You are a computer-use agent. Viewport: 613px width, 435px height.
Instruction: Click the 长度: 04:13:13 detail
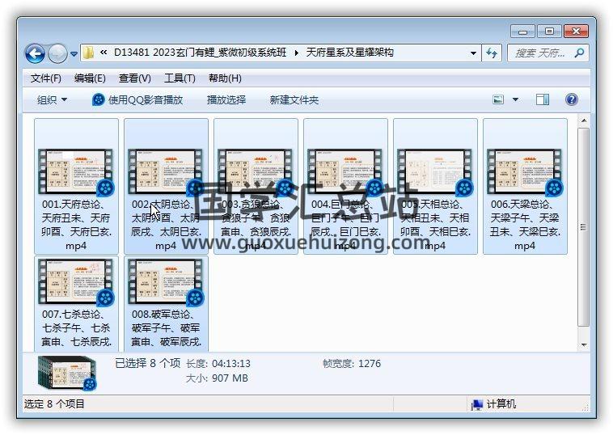coord(218,364)
